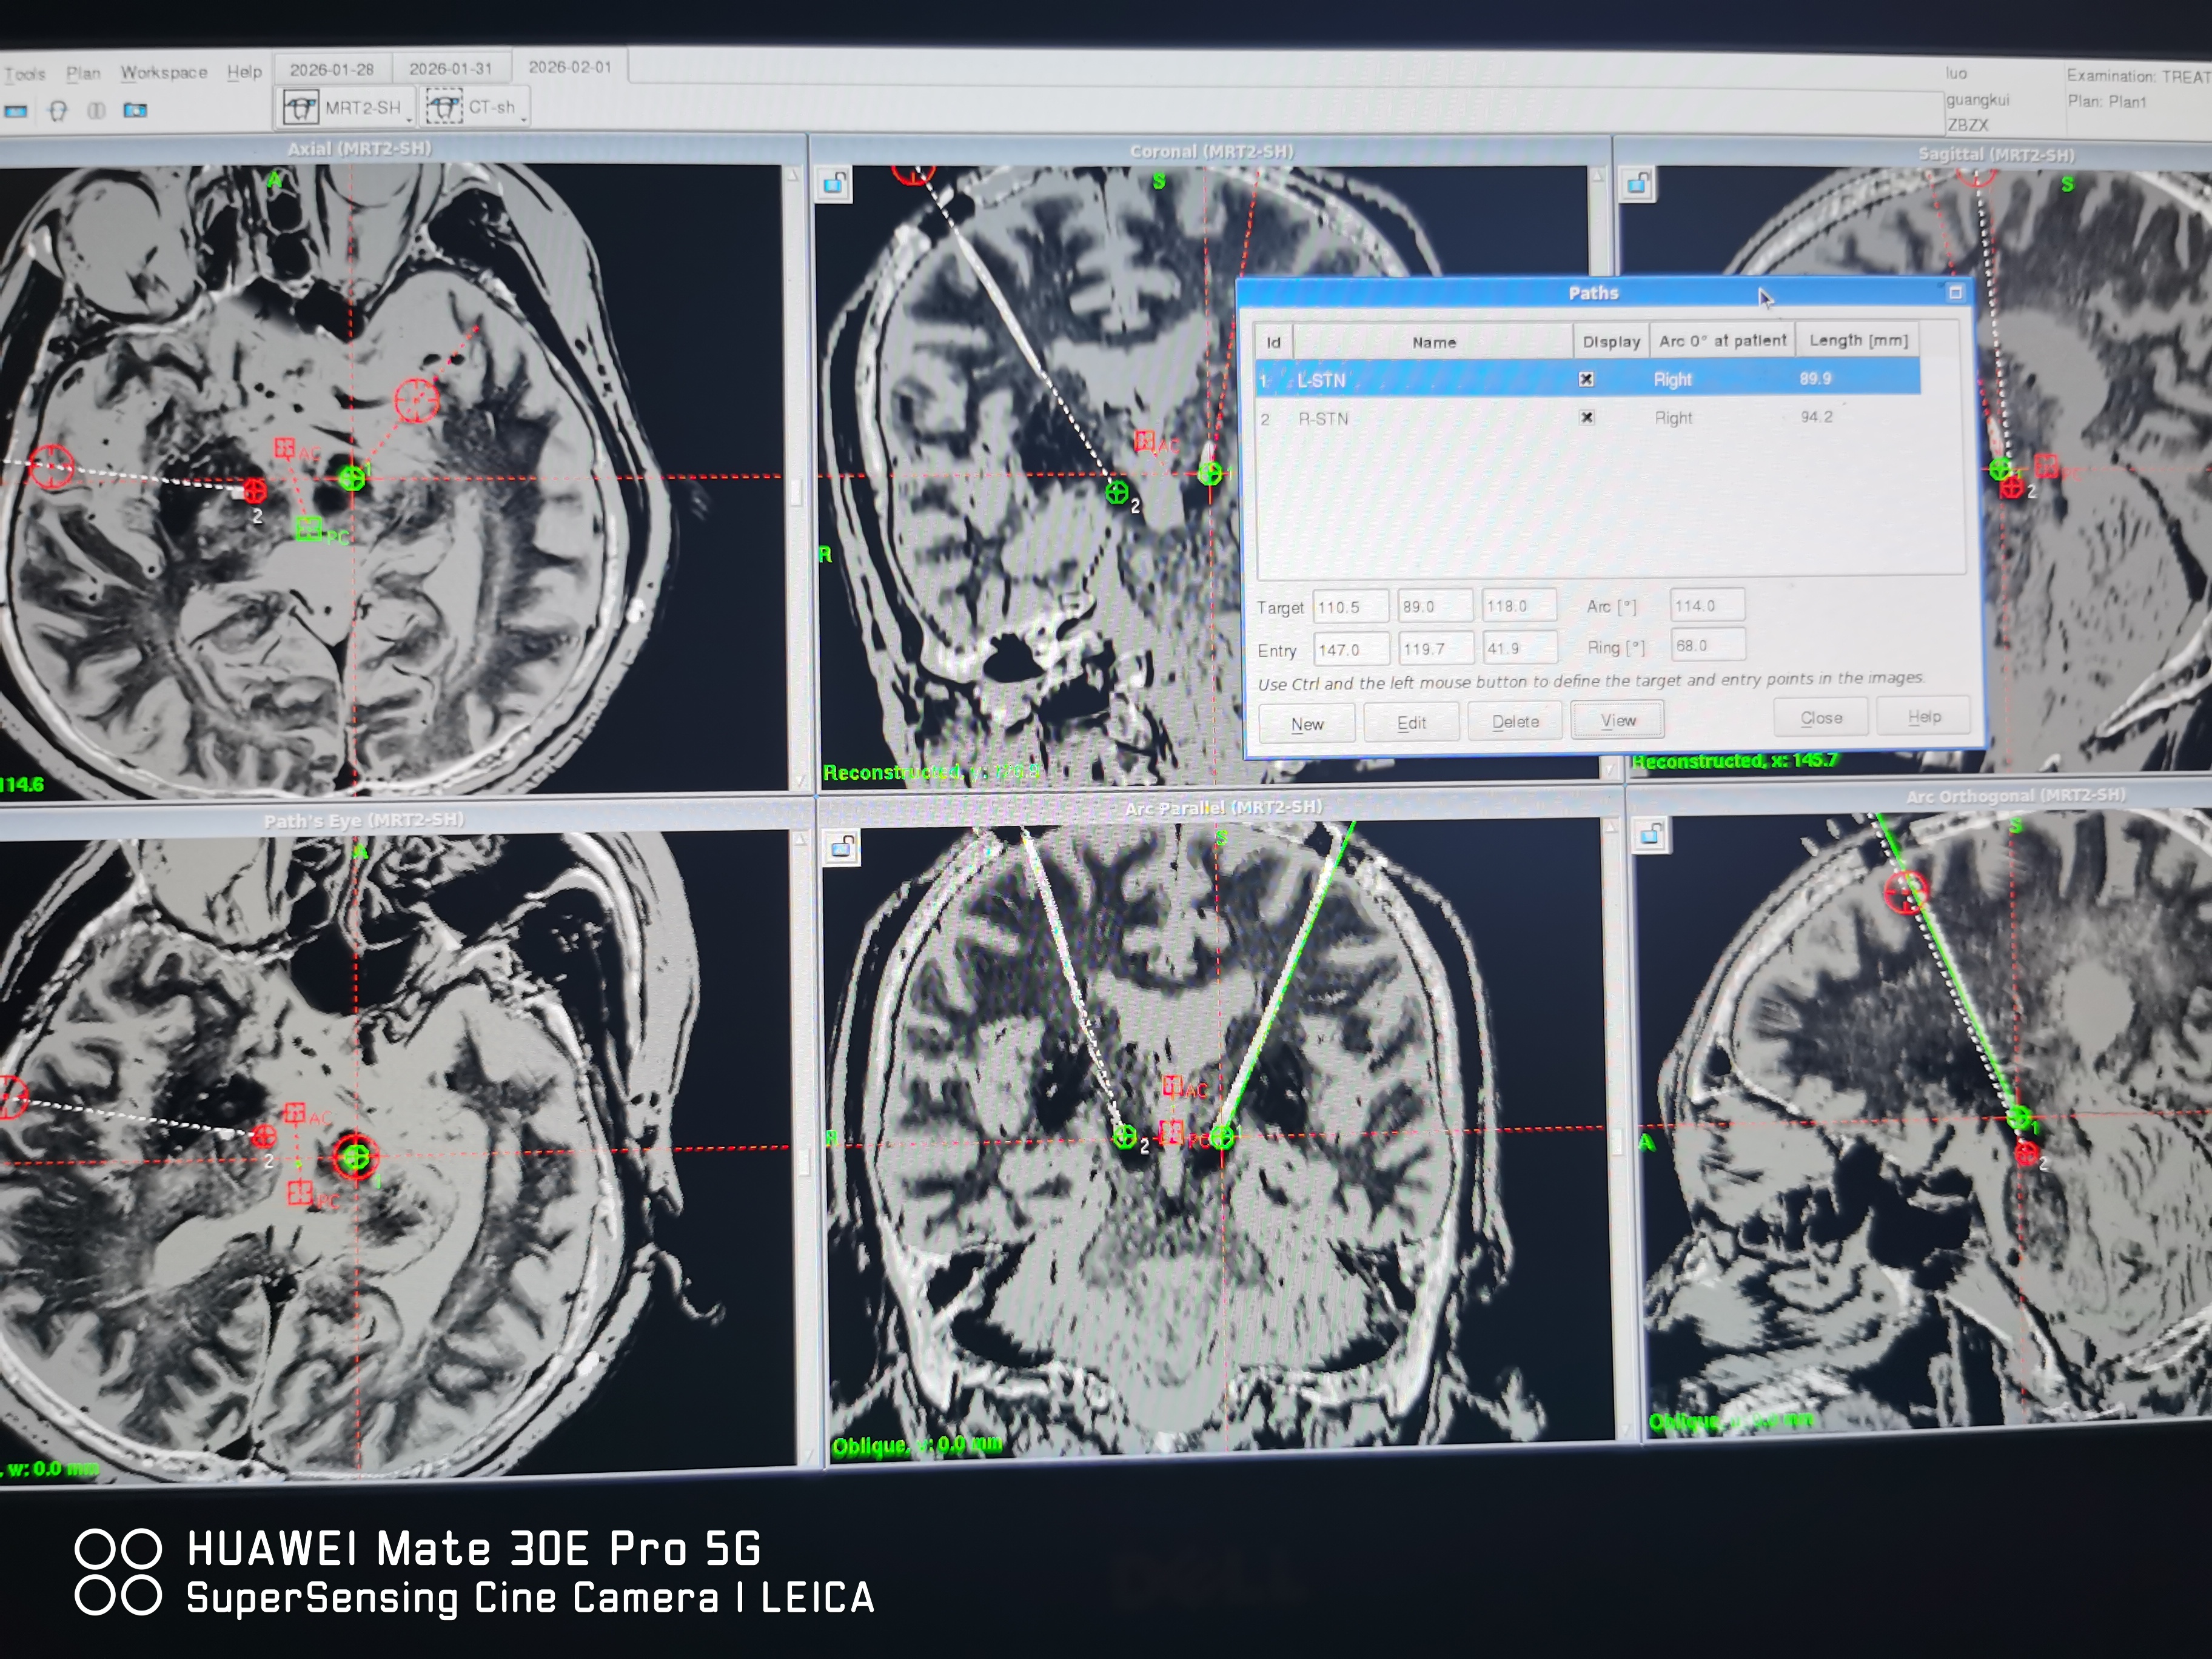
Task: Click the head outline toolbar icon
Action: [x=58, y=110]
